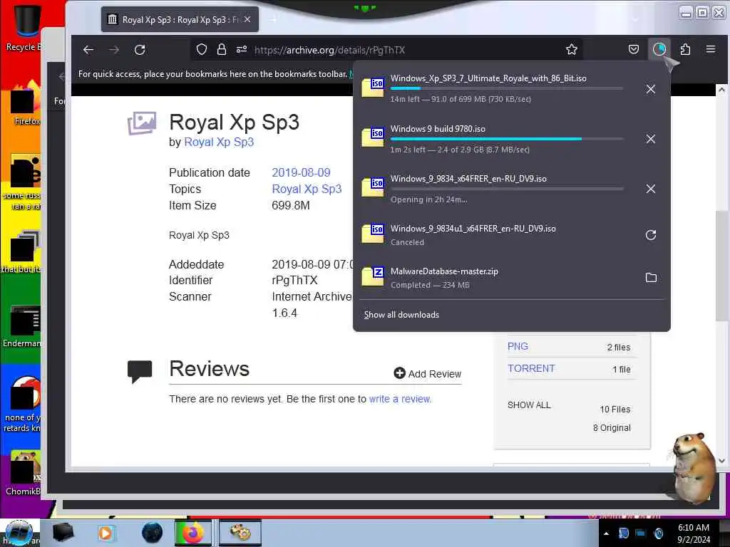Click SHOW ALL files link
The height and width of the screenshot is (547, 730).
[x=529, y=405]
